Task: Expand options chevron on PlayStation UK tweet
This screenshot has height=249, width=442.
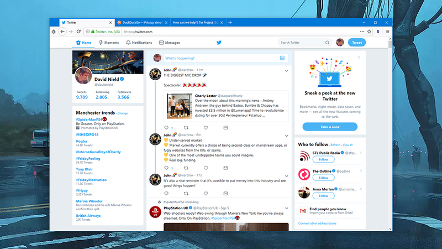Action: pos(286,209)
